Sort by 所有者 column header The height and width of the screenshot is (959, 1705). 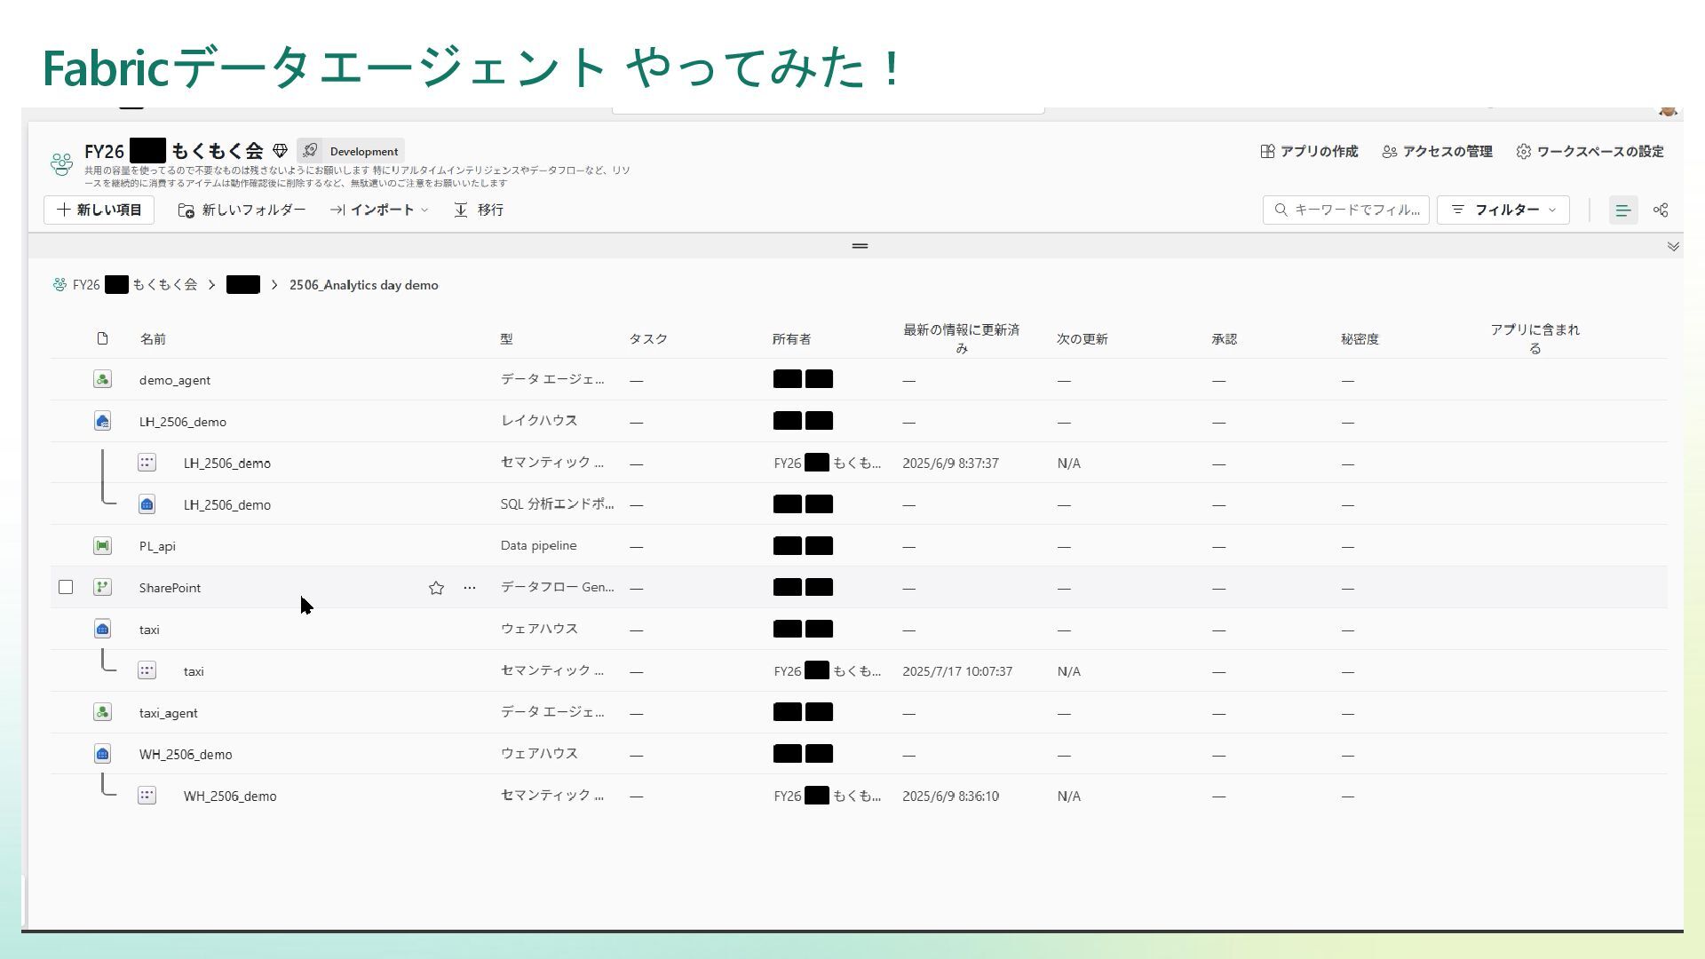click(x=791, y=339)
